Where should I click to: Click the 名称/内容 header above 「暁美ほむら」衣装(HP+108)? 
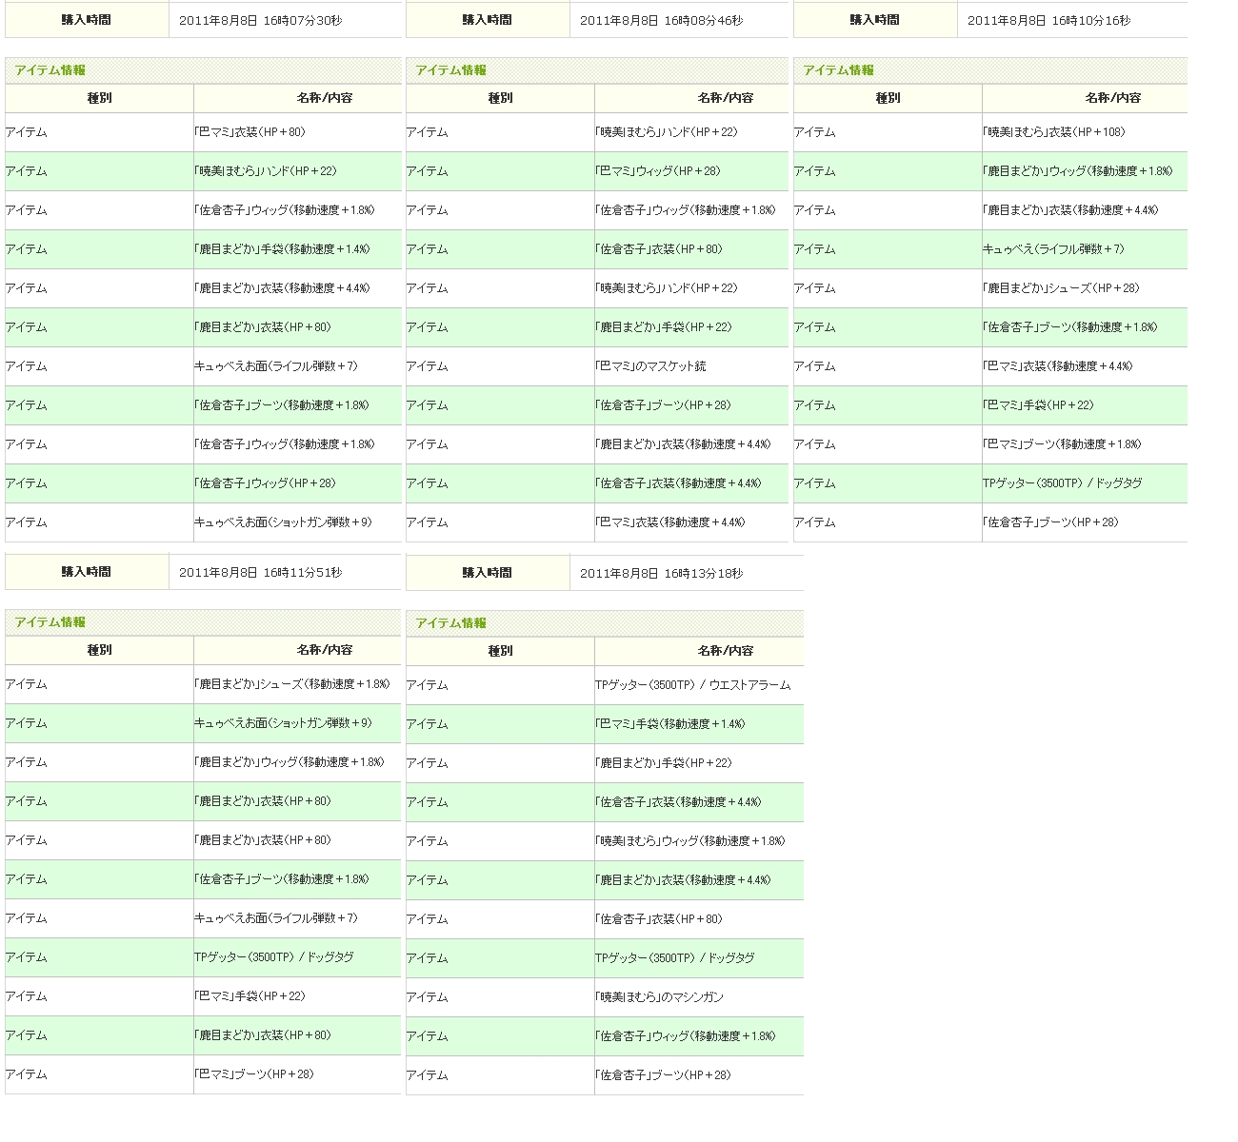coord(1113,98)
